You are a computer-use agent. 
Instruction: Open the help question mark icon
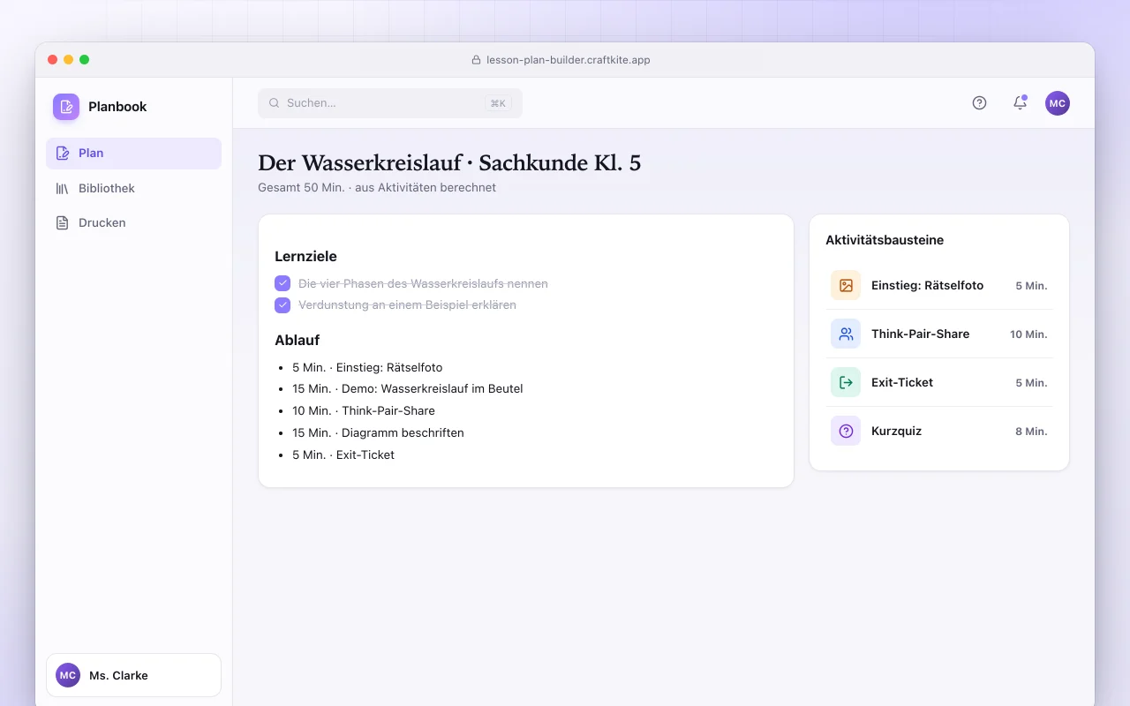click(979, 103)
